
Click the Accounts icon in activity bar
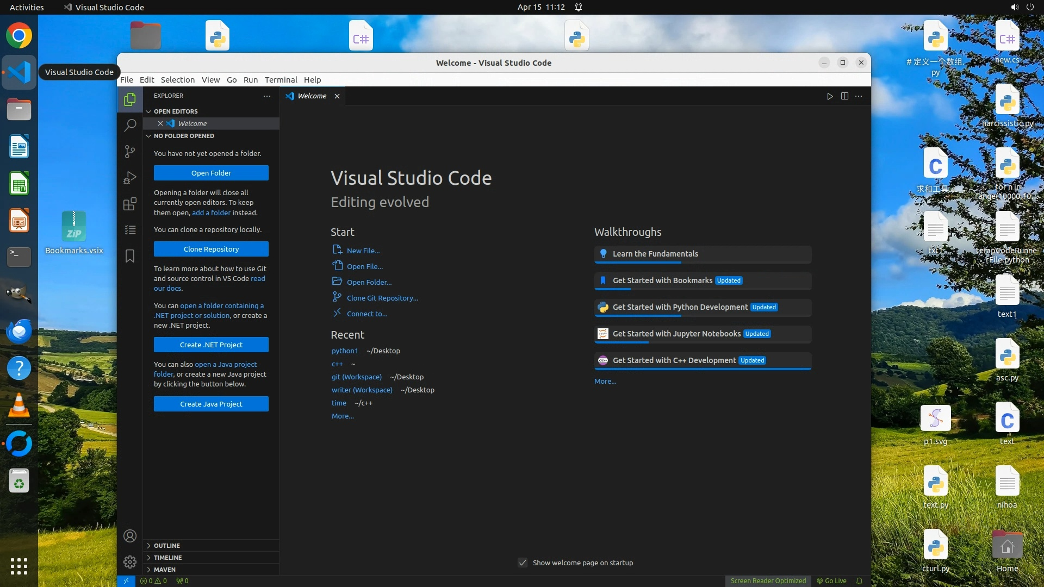(x=129, y=536)
